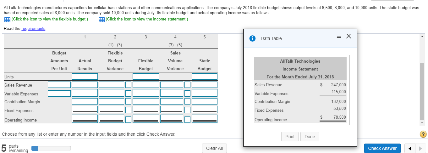
Task: Open the requirements link
Action: click(x=33, y=29)
